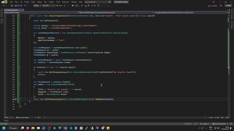Open the DiscordBotTemplate project scope dropdown
The image size is (234, 131).
point(41,13)
